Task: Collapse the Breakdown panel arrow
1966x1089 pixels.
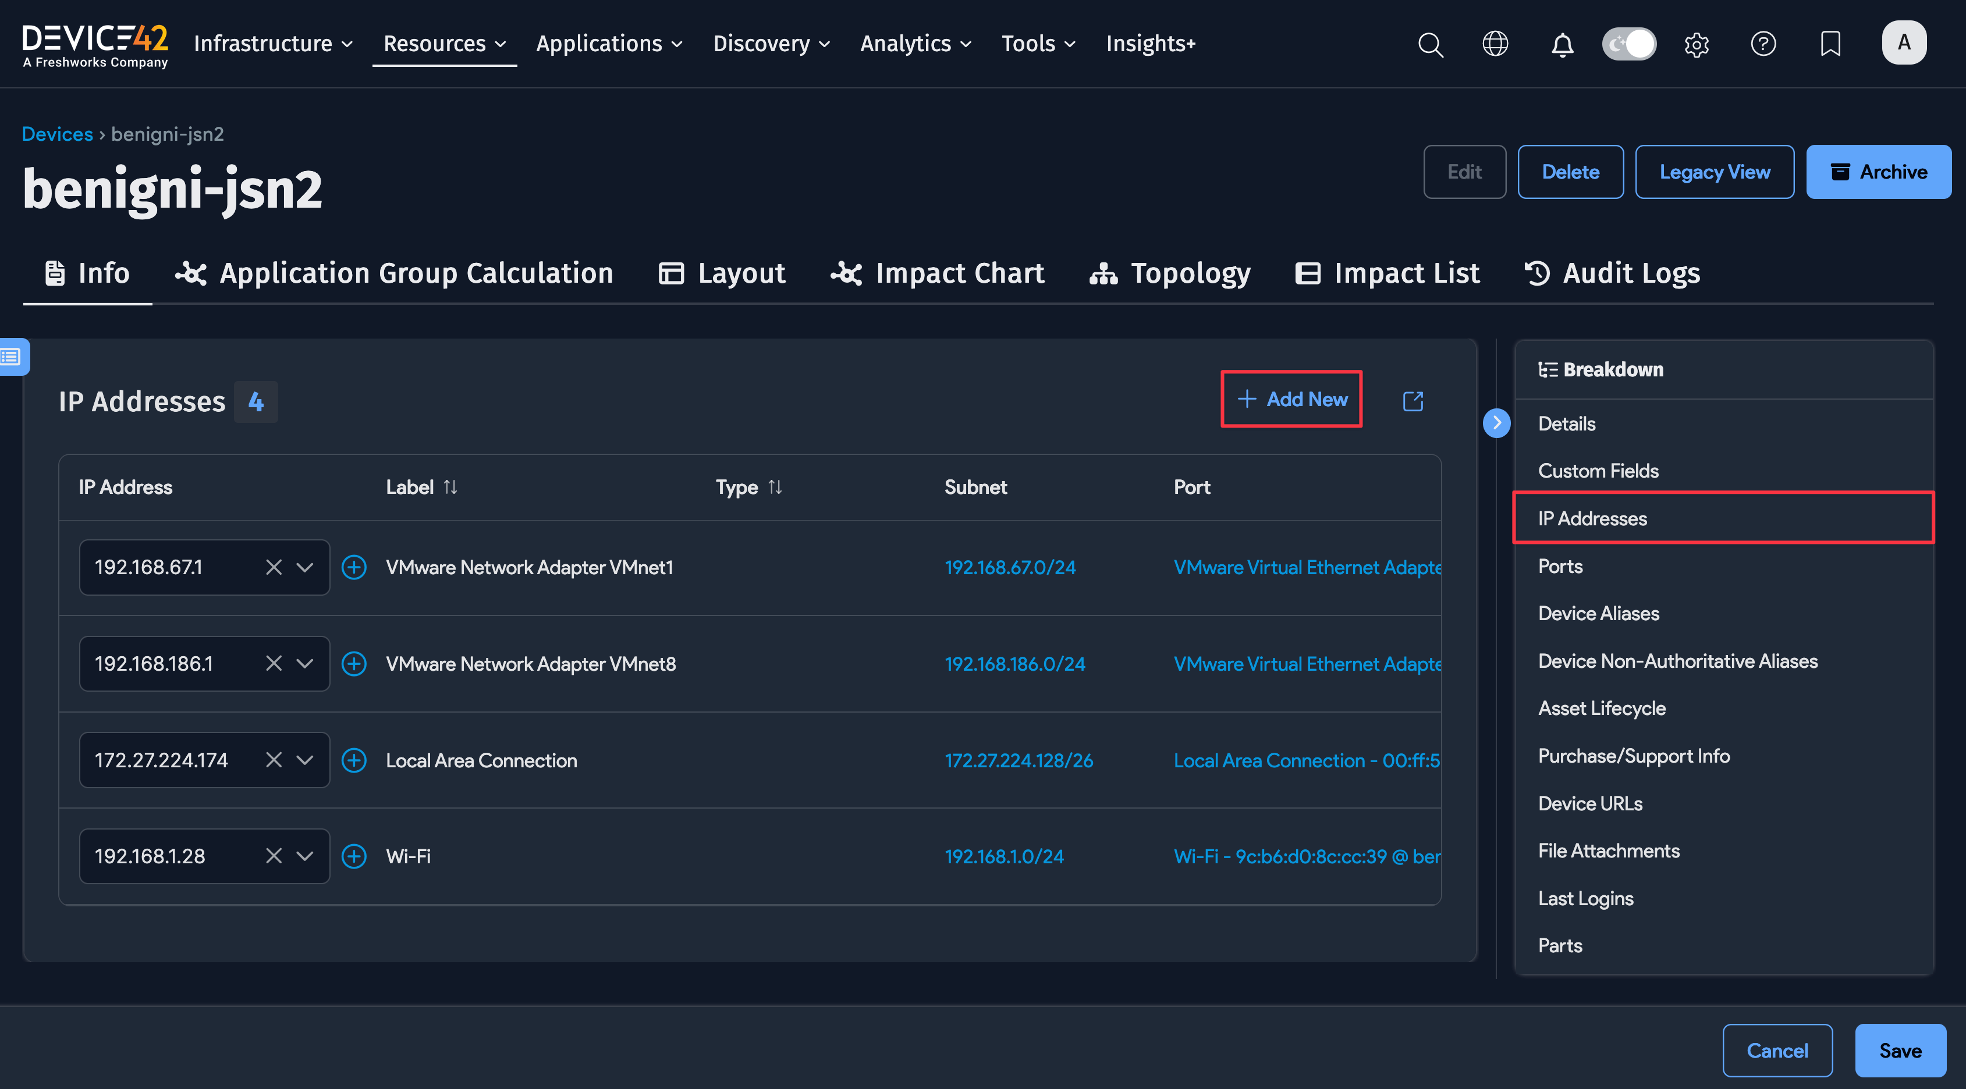Action: coord(1496,422)
